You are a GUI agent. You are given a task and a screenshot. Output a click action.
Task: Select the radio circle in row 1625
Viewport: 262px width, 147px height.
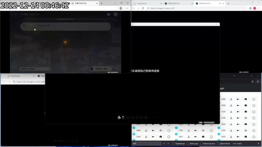253,137
